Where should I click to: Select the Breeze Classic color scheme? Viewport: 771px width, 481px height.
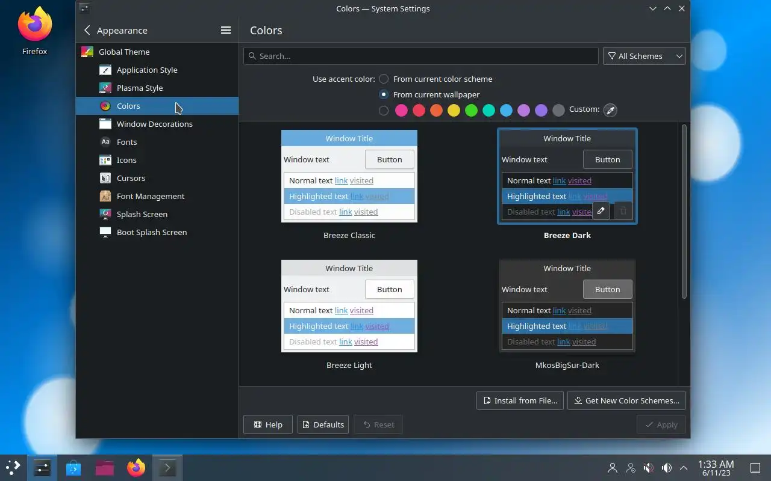349,176
